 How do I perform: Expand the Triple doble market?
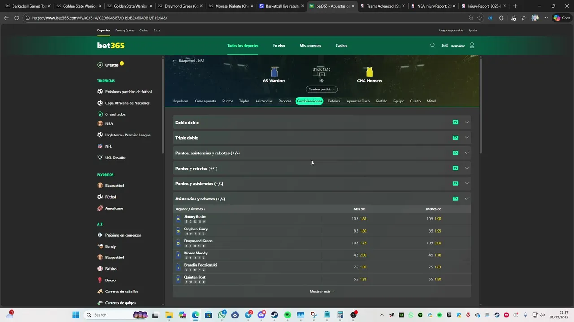pyautogui.click(x=466, y=137)
